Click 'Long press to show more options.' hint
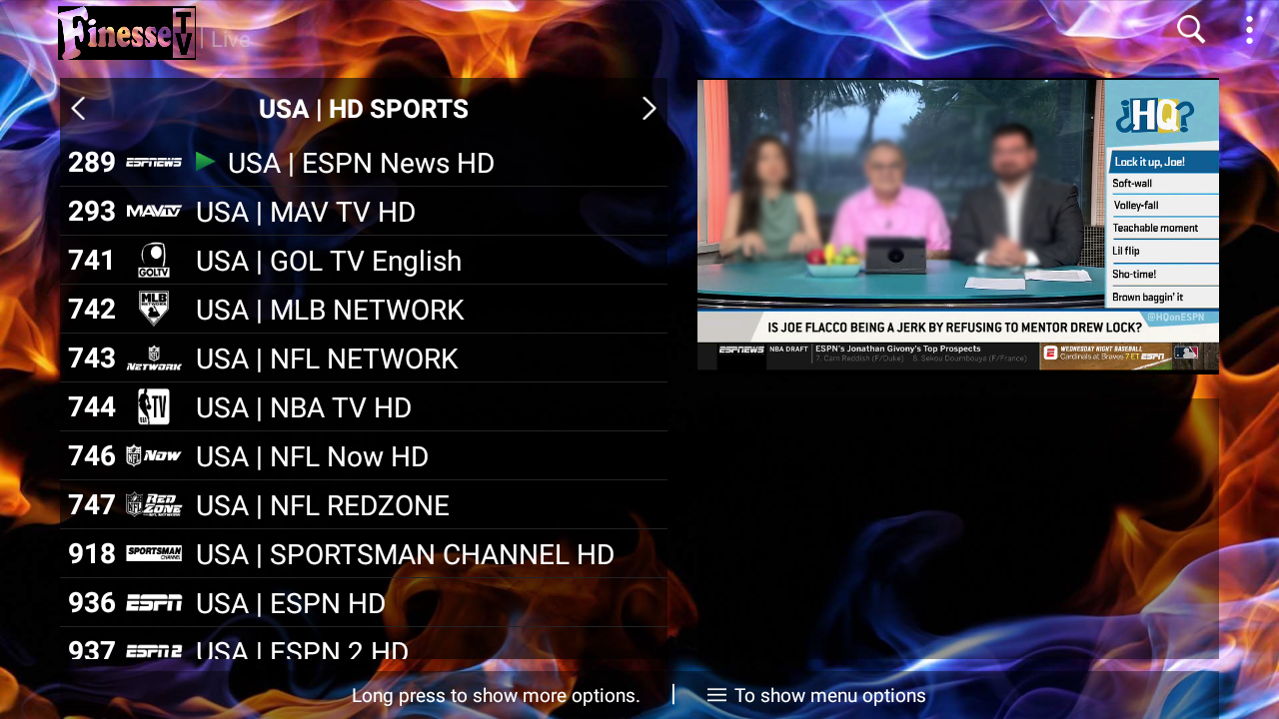1279x719 pixels. (496, 695)
